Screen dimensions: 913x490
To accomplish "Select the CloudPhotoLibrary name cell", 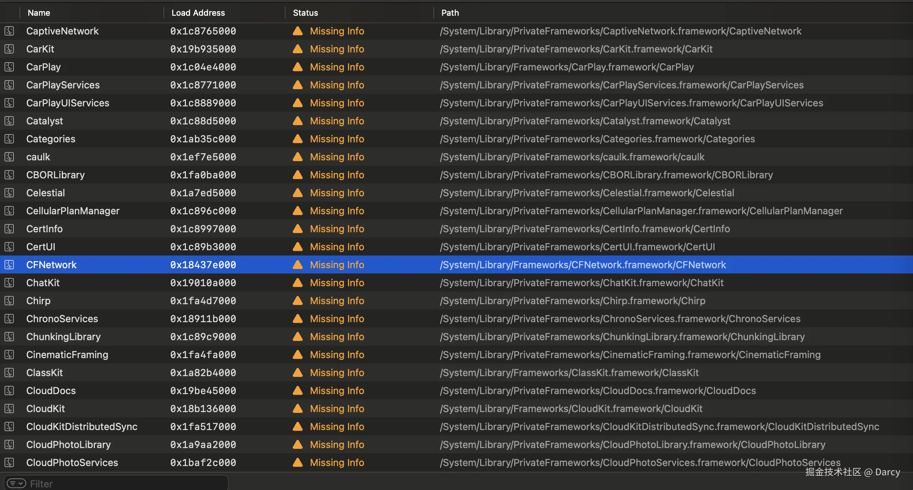I will [69, 444].
